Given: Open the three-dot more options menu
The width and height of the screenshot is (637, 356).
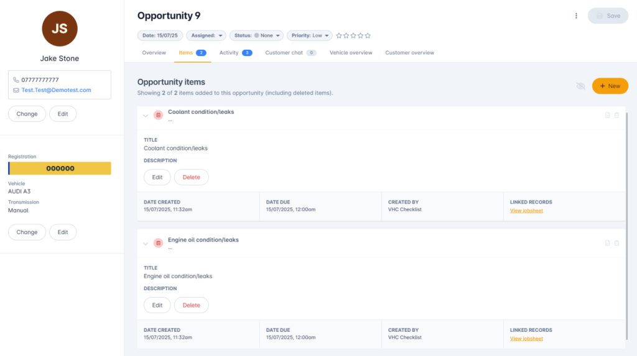Looking at the screenshot, I should (x=576, y=16).
